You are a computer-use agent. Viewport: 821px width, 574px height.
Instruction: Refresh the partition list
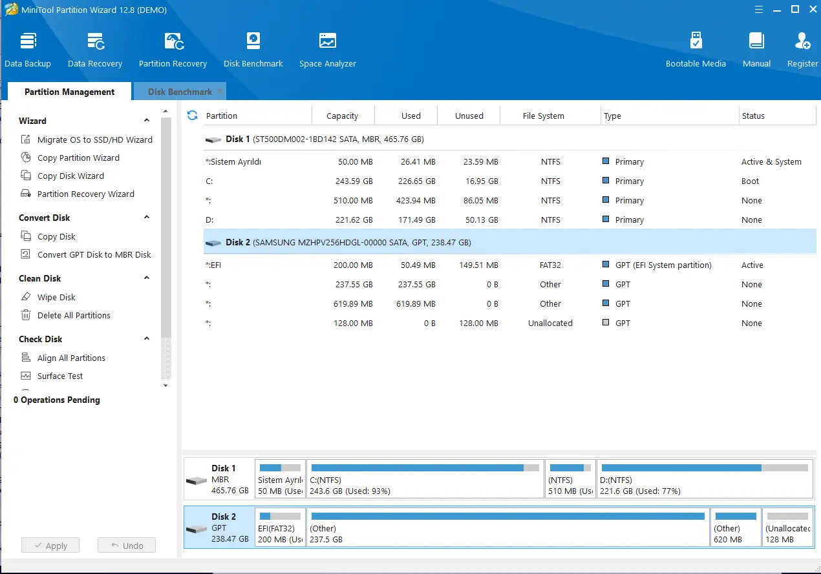(192, 115)
